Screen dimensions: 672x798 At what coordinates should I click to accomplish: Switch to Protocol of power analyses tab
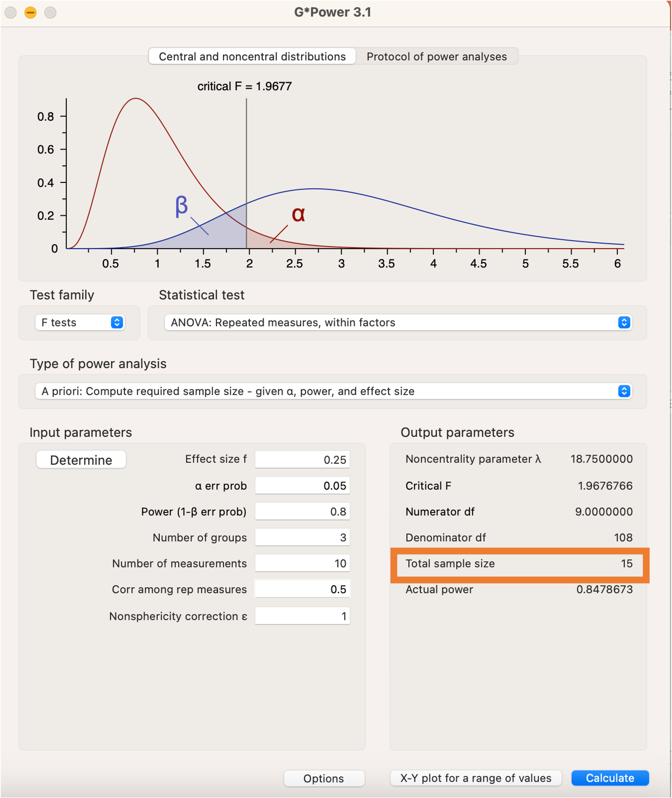tap(437, 56)
